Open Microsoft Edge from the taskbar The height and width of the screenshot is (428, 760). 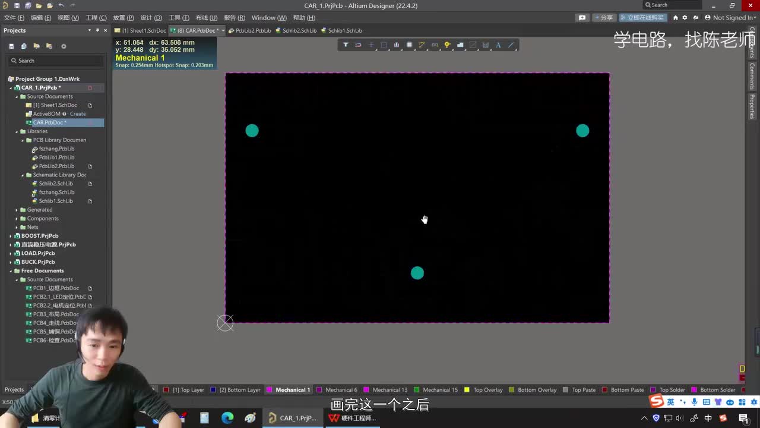tap(227, 418)
